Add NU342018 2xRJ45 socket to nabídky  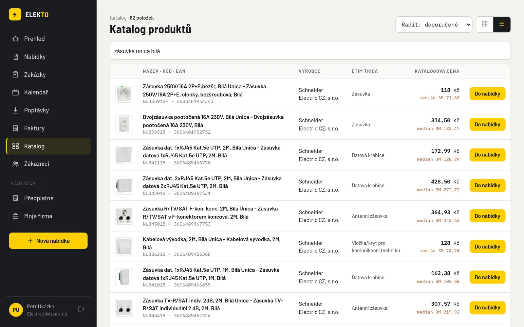click(x=487, y=185)
